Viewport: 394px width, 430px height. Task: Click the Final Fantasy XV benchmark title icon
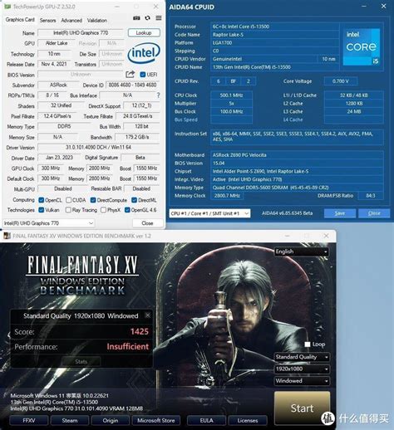coord(7,236)
